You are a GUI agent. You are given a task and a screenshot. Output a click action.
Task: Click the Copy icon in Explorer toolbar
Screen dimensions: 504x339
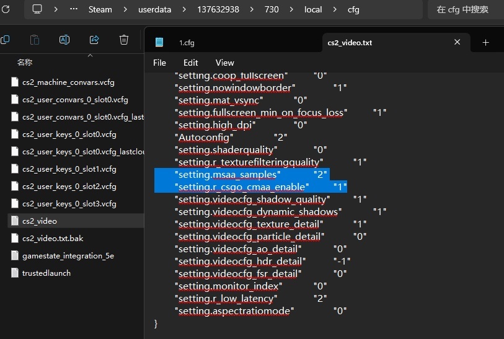(5, 40)
